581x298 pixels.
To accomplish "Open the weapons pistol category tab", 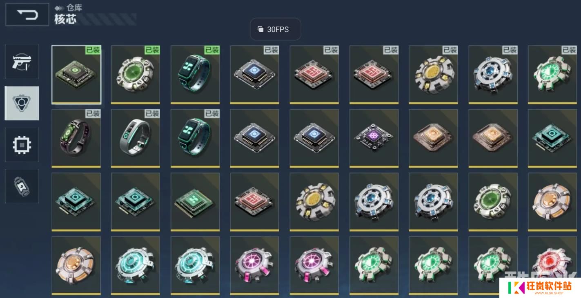I will pyautogui.click(x=22, y=62).
